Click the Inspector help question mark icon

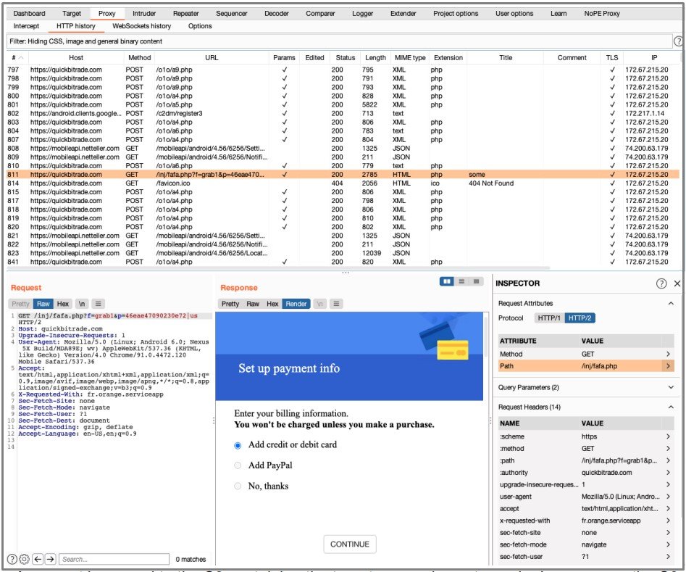661,283
